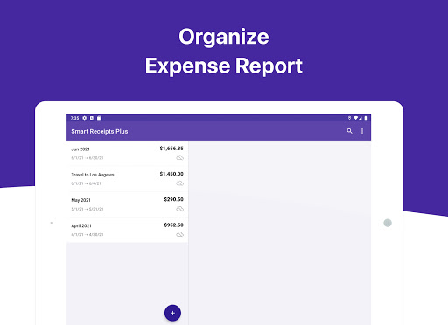
Task: Click the Organize Expense Report heading
Action: point(224,52)
